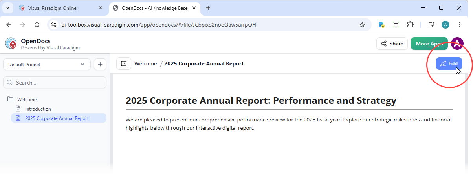Click the plus icon beside Default Project
Viewport: 473px width, 174px height.
tap(100, 64)
